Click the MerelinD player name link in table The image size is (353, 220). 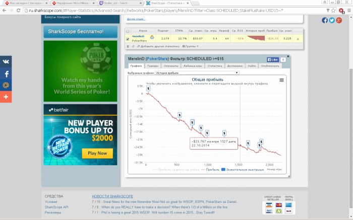138,36
